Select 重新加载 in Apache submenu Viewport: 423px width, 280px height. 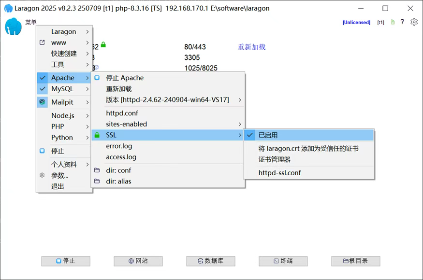[119, 89]
